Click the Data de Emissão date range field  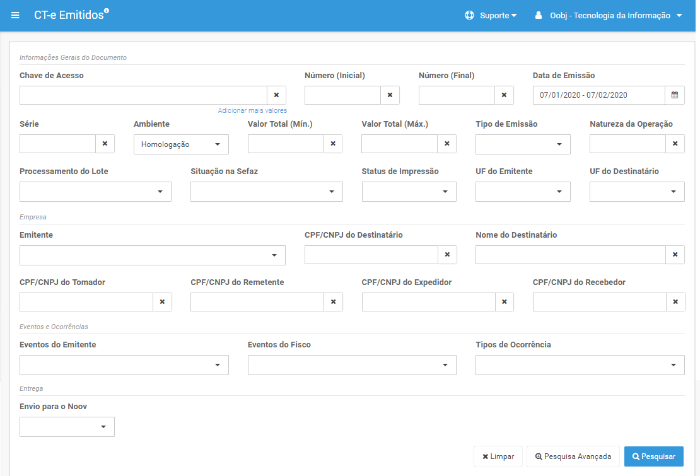599,95
